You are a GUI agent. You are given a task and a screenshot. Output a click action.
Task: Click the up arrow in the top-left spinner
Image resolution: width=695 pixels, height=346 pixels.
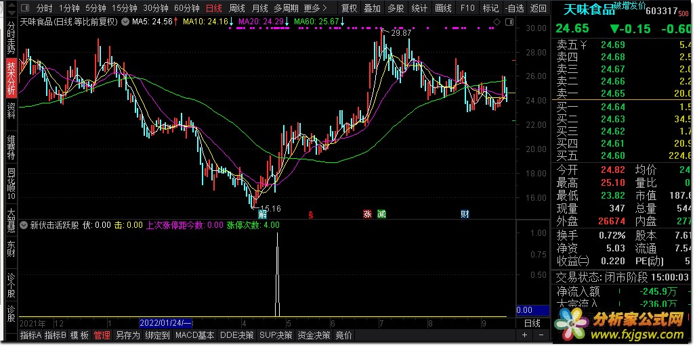[x=12, y=5]
